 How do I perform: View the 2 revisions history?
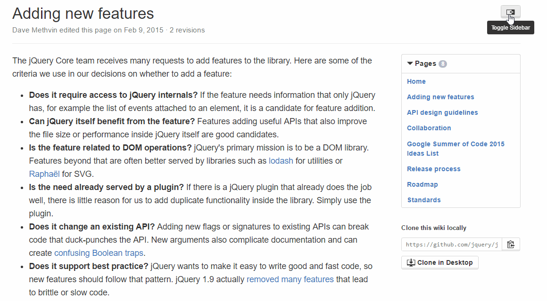pos(187,30)
